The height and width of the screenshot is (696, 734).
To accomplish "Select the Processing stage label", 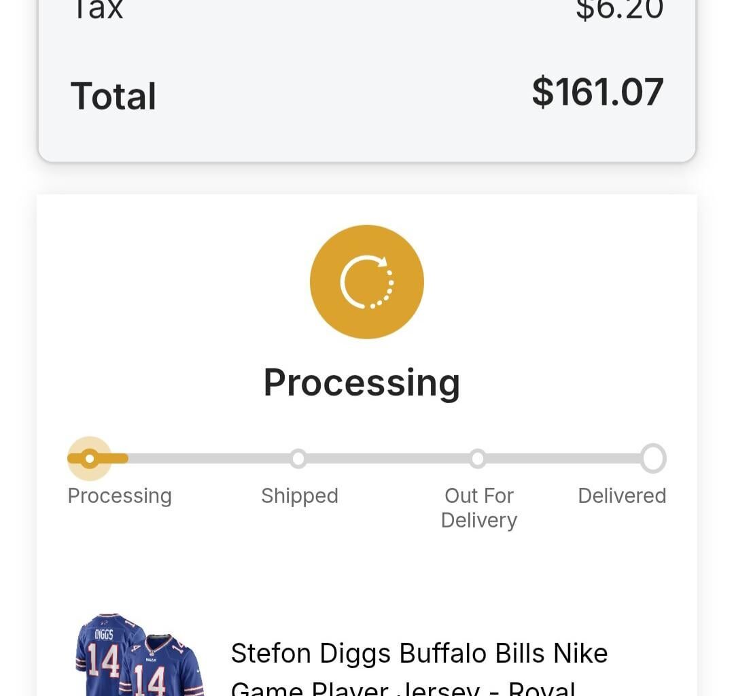I will point(119,495).
